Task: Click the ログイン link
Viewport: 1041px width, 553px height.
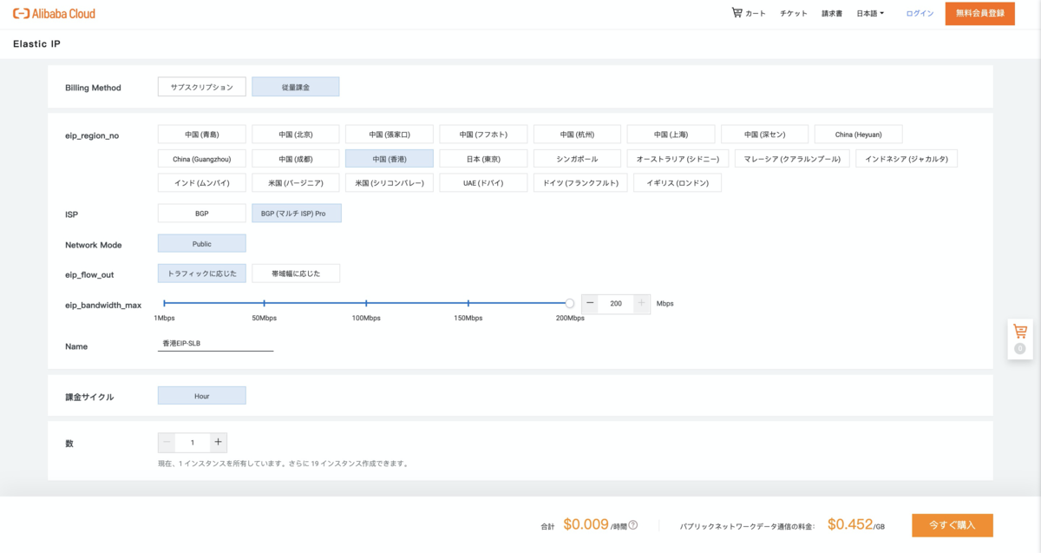Action: tap(920, 14)
